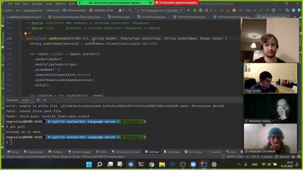Open the File menu

click(x=10, y=4)
